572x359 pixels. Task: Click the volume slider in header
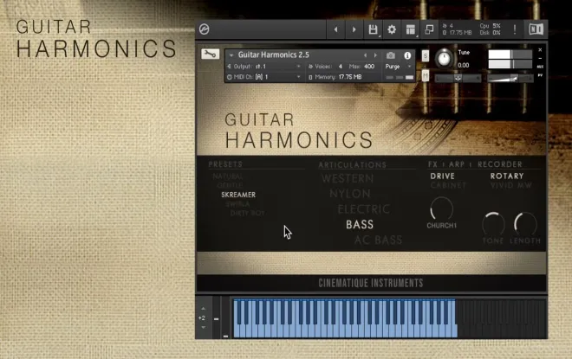510,78
